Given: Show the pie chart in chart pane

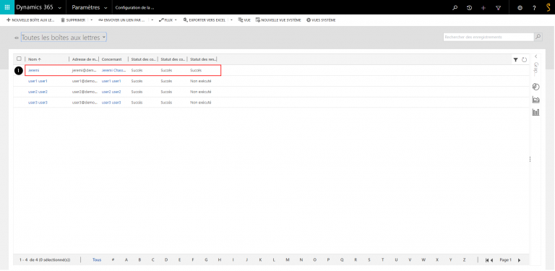Looking at the screenshot, I should tap(536, 87).
